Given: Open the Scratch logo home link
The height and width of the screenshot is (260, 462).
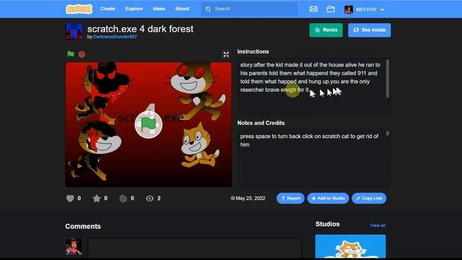Looking at the screenshot, I should tap(79, 9).
